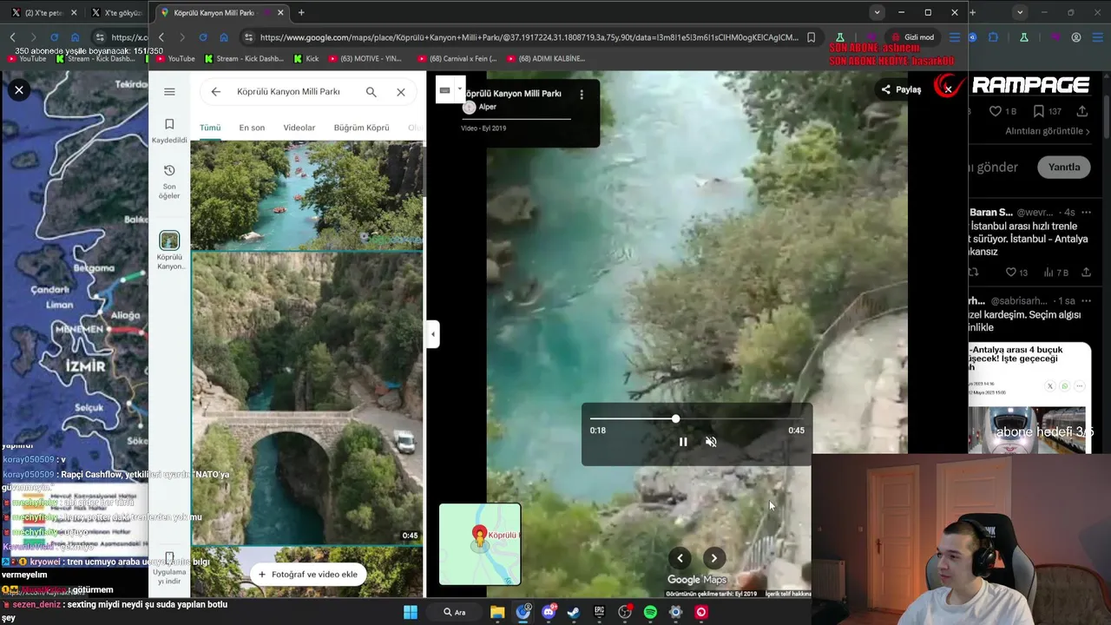Image resolution: width=1111 pixels, height=625 pixels.
Task: Close the photo viewer with X
Action: click(x=948, y=89)
